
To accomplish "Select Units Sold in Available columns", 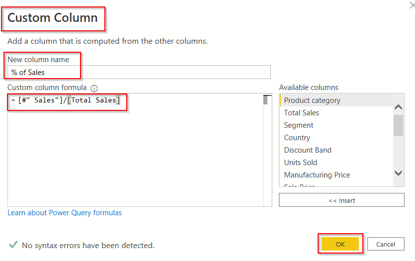I will pyautogui.click(x=336, y=163).
